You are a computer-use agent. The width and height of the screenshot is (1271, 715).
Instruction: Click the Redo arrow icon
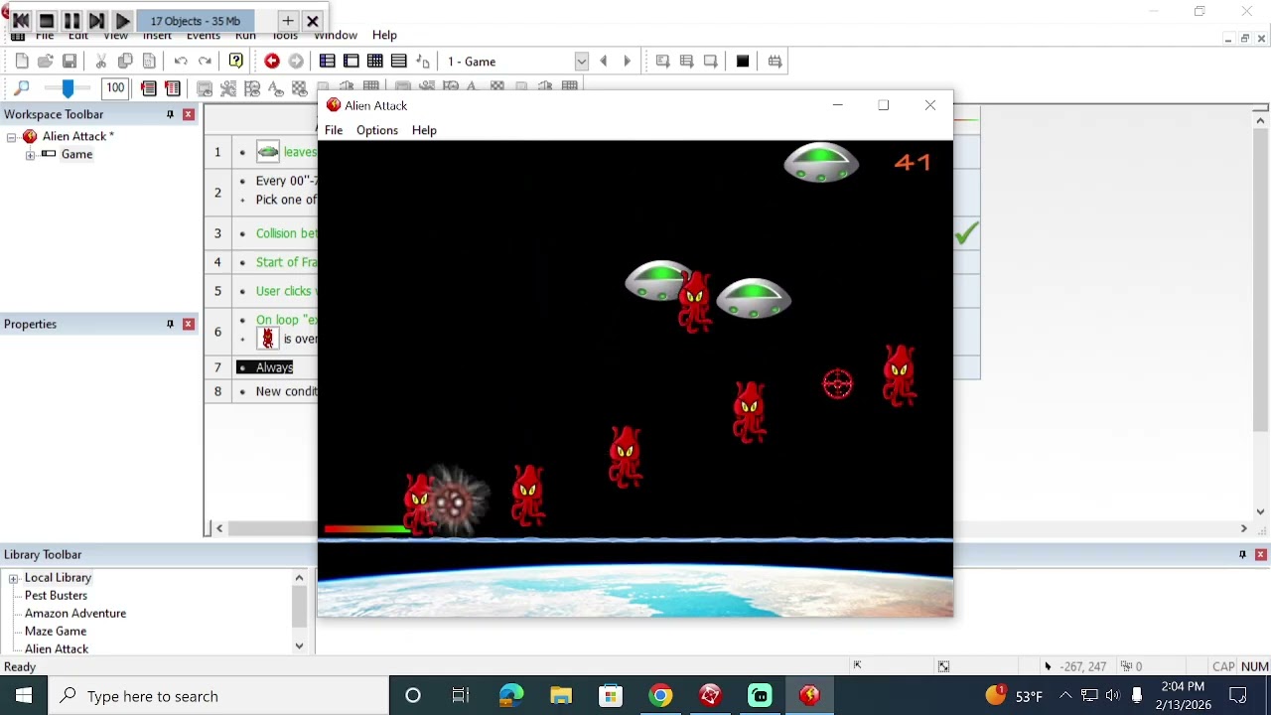click(x=205, y=62)
